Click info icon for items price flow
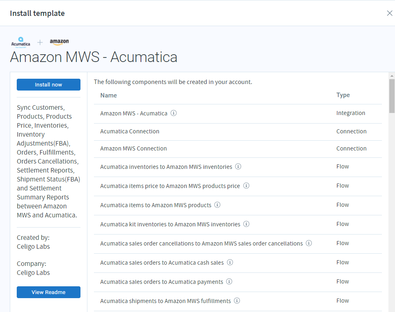Viewport: 395px width, 312px height. 246,186
